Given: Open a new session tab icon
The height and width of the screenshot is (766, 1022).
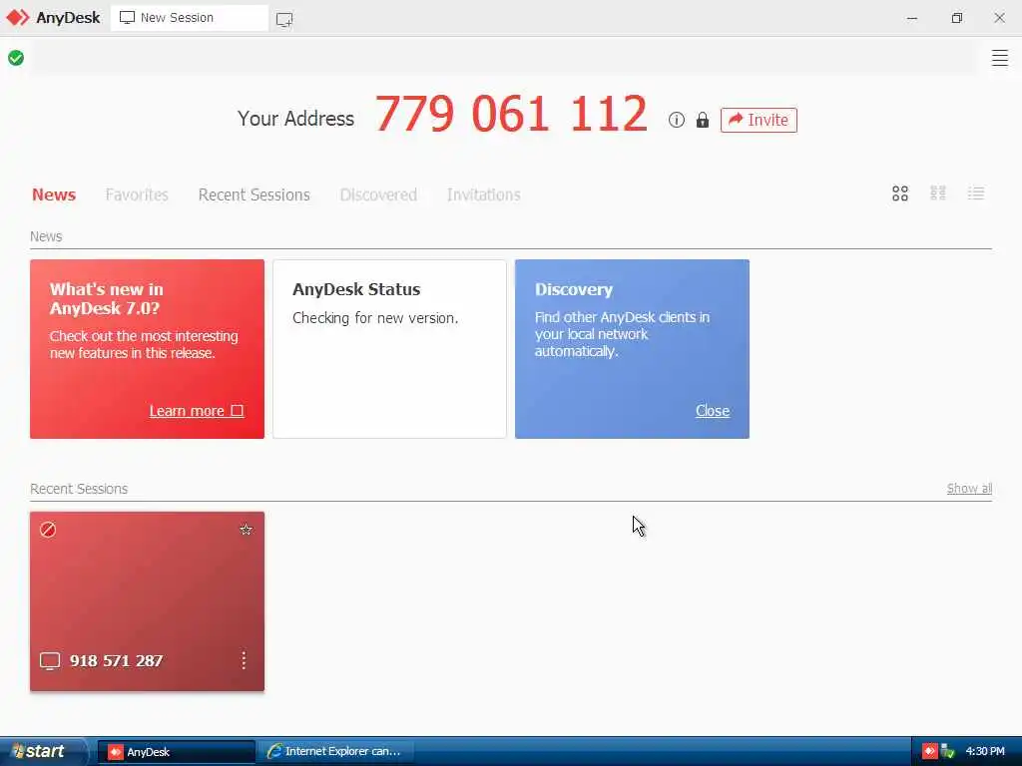Looking at the screenshot, I should point(284,19).
